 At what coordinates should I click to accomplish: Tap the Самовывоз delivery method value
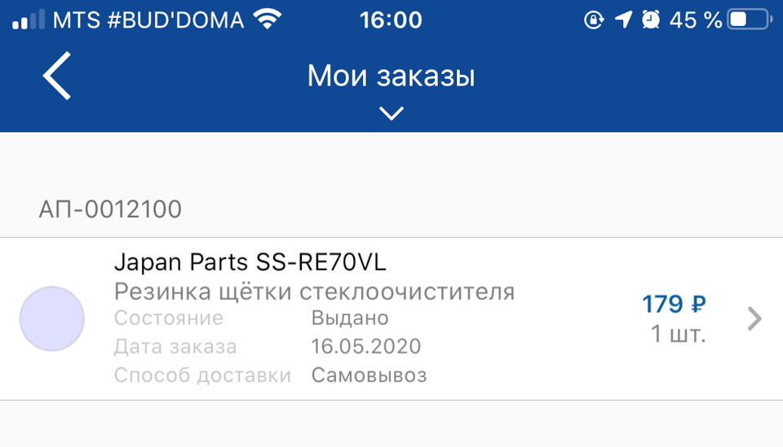point(369,375)
